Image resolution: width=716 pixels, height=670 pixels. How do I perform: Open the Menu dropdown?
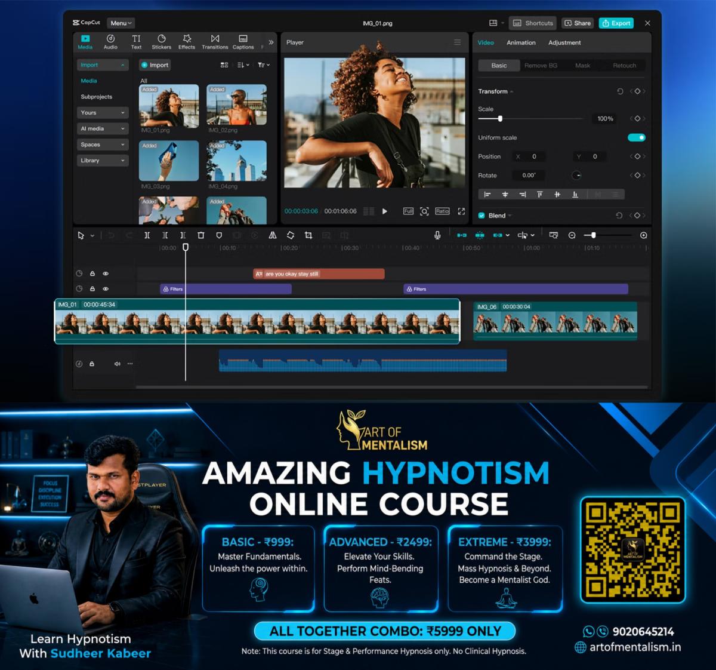click(121, 23)
